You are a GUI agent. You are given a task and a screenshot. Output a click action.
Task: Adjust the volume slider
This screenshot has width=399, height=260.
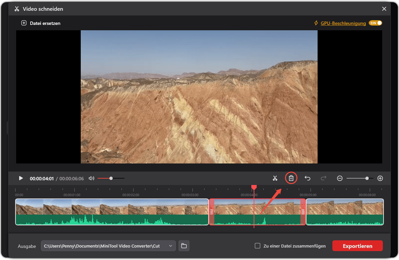(111, 178)
